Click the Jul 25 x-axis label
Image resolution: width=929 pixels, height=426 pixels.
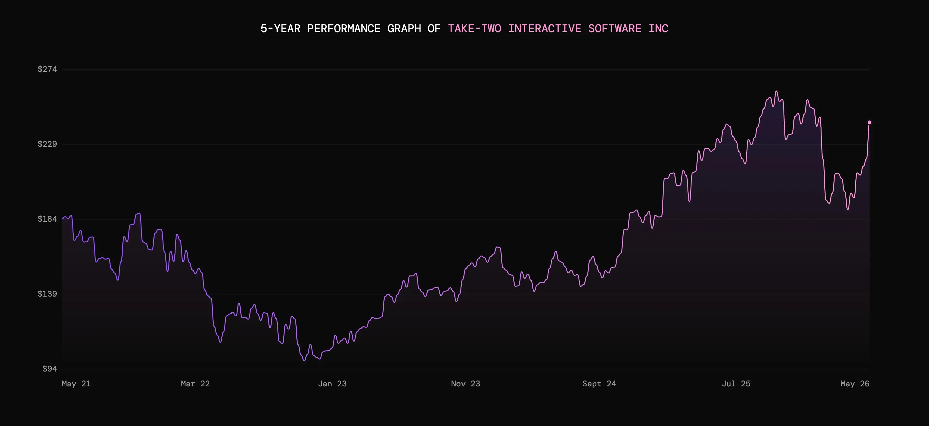pyautogui.click(x=736, y=384)
